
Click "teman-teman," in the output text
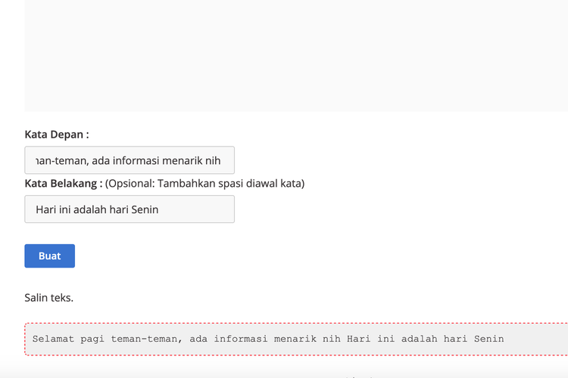click(x=145, y=339)
